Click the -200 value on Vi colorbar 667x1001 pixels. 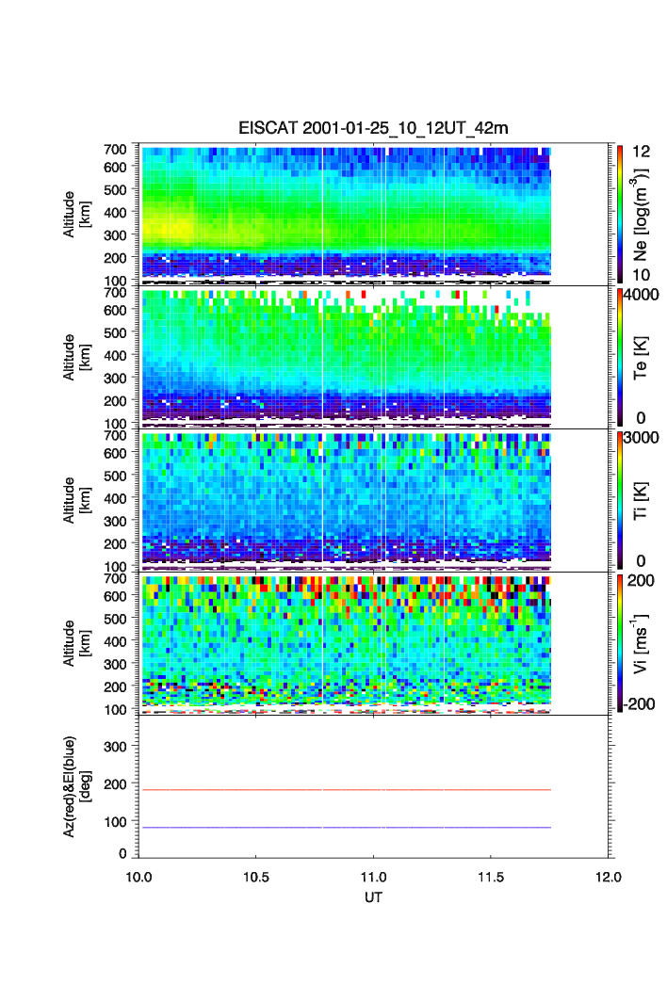[643, 704]
